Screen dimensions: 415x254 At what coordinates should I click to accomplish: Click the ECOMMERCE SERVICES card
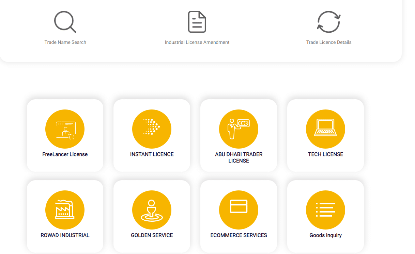pyautogui.click(x=239, y=216)
